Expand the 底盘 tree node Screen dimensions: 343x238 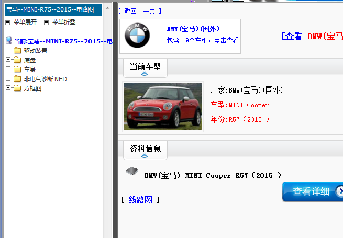[8, 60]
